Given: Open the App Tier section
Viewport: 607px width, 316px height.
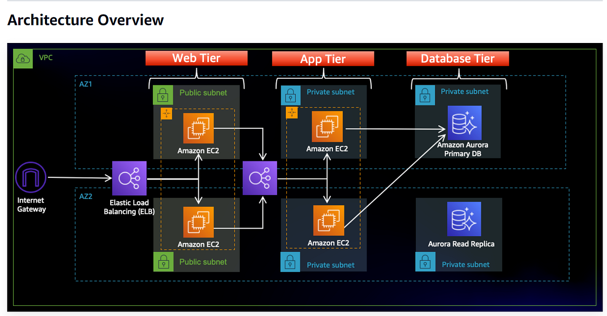Looking at the screenshot, I should pyautogui.click(x=323, y=59).
